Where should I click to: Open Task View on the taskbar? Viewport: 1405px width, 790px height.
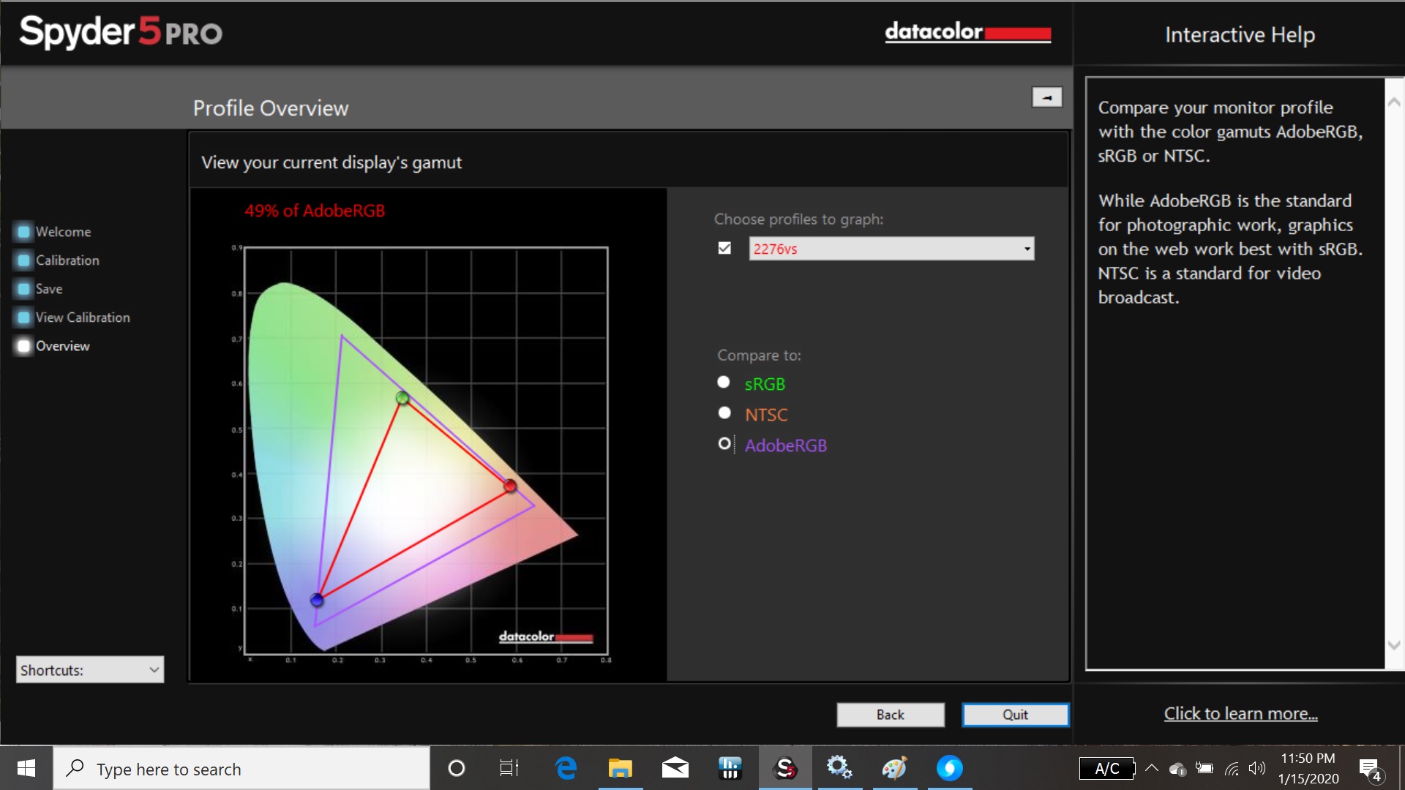pyautogui.click(x=509, y=768)
